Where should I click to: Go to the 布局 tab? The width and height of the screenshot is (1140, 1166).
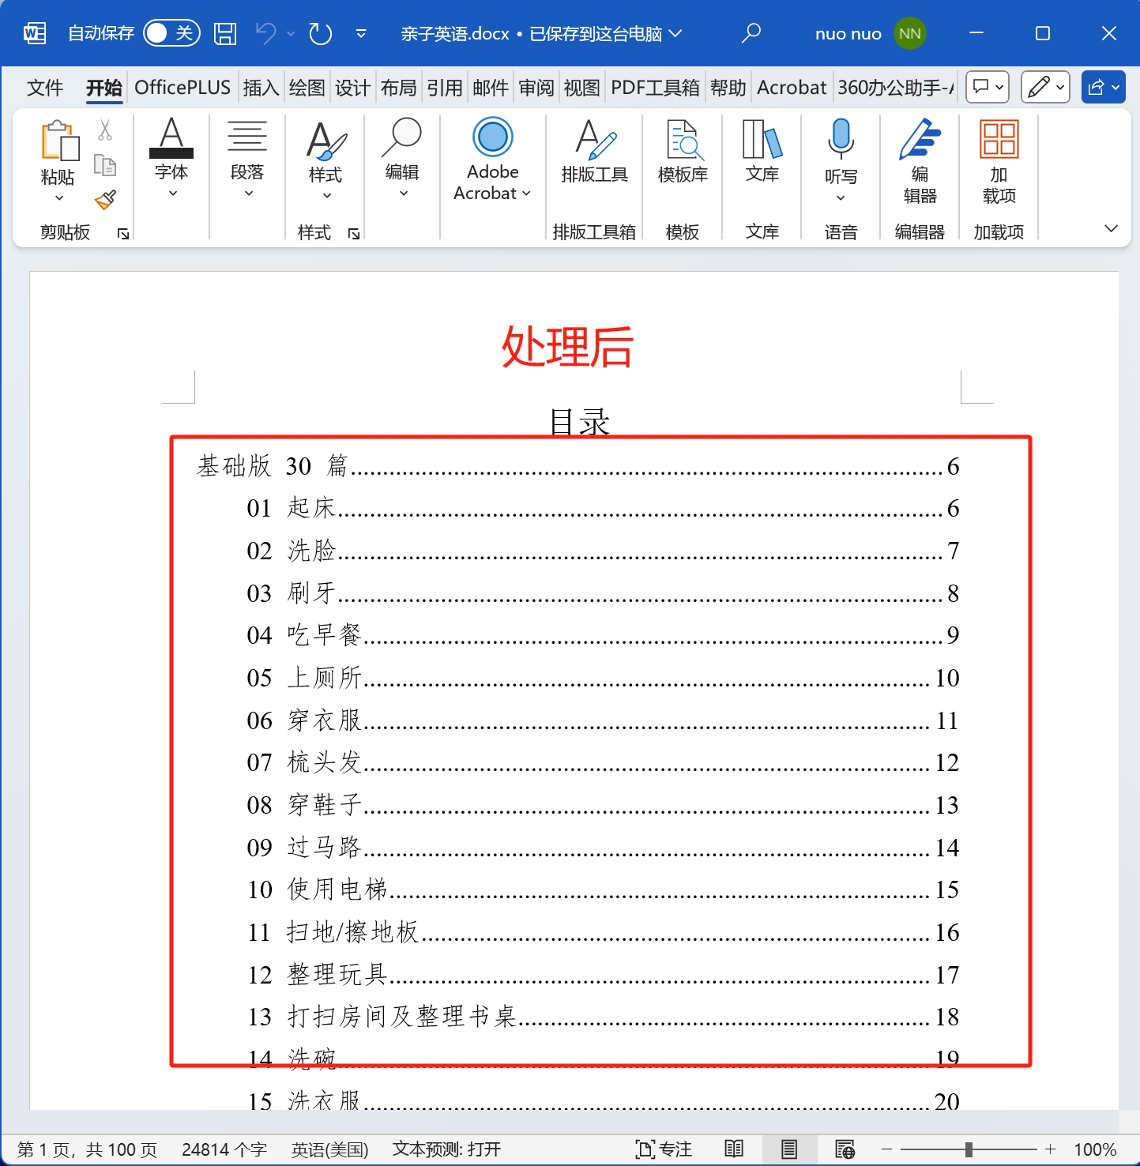[x=399, y=88]
